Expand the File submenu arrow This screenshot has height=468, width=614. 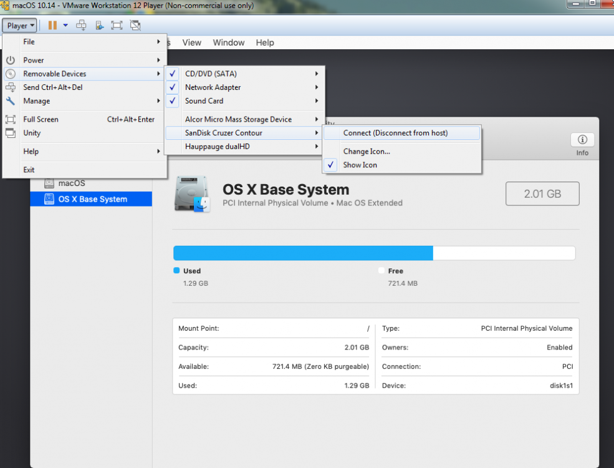pos(158,42)
